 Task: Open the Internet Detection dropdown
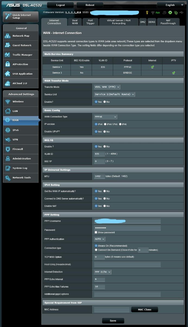click(x=103, y=272)
